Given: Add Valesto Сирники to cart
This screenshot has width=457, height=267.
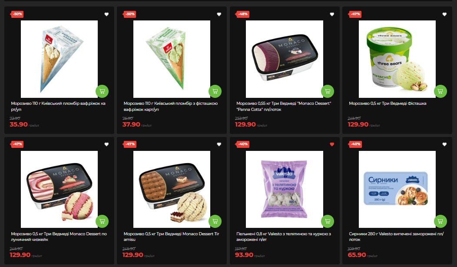Looking at the screenshot, I should [440, 221].
